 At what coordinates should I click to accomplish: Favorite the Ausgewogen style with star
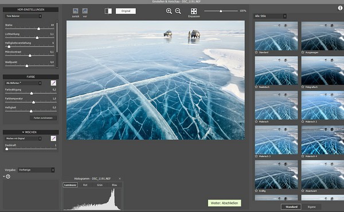coord(303,52)
